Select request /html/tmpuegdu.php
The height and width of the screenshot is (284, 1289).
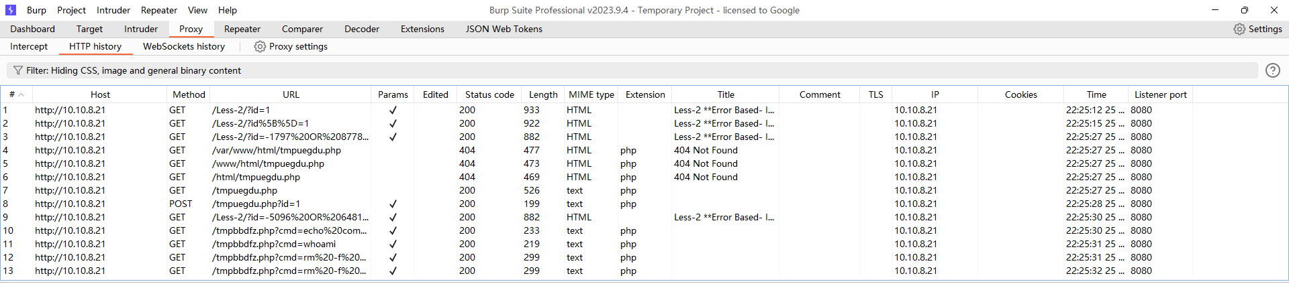coord(256,177)
